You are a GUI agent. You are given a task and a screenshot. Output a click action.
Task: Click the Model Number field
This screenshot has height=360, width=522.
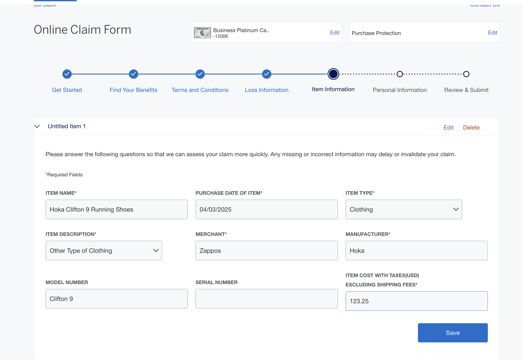[117, 299]
